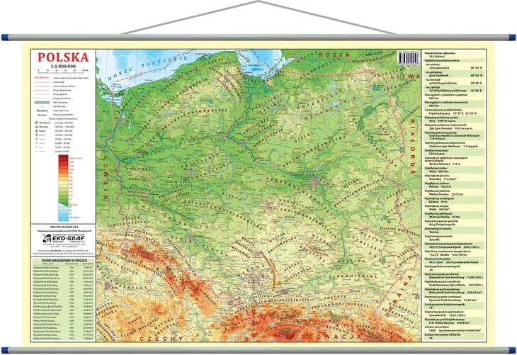Click the PARKI NARODOWE W POLSCE table header
Screen dimensions: 517x355
[63, 260]
